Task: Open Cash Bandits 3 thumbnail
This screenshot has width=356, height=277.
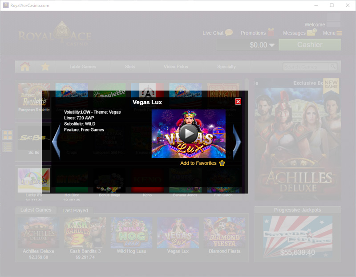Action: tap(85, 232)
